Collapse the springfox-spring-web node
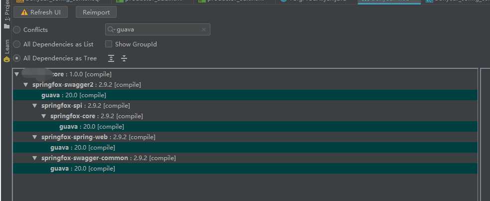This screenshot has width=490, height=201. coord(35,137)
